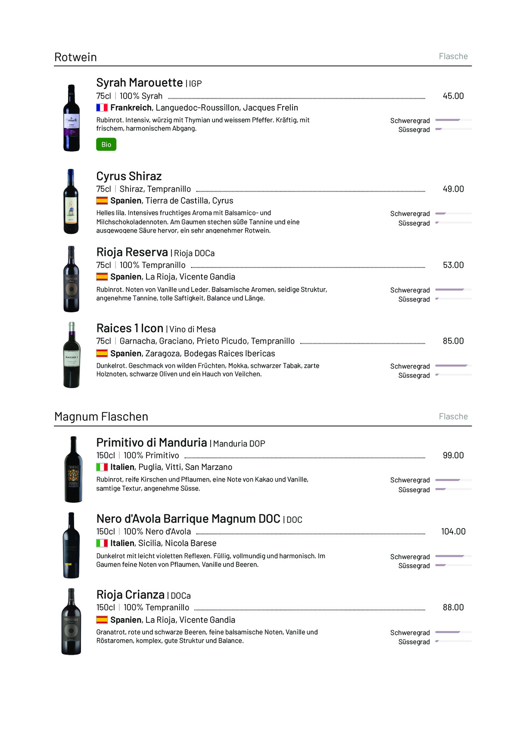Click the Schweregrad bar for Raices 1 Icon
Image resolution: width=526 pixels, height=740 pixels.
tap(453, 366)
